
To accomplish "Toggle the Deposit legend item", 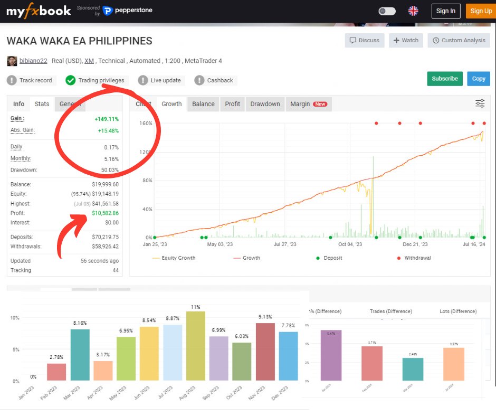I will click(329, 258).
